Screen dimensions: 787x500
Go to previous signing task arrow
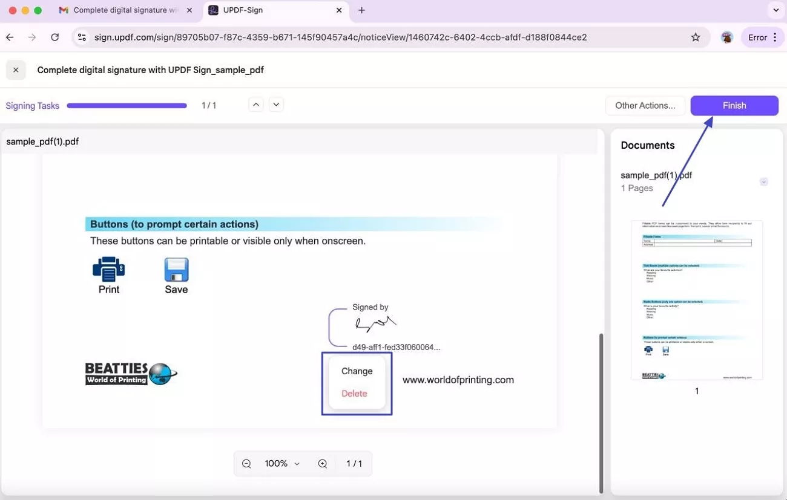pyautogui.click(x=256, y=105)
